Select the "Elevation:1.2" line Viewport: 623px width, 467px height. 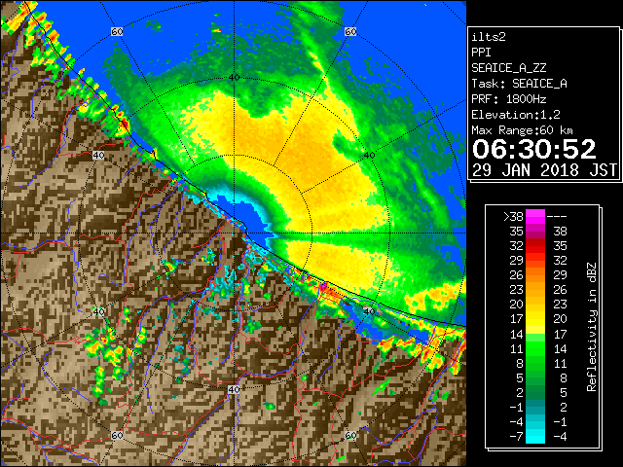(516, 115)
